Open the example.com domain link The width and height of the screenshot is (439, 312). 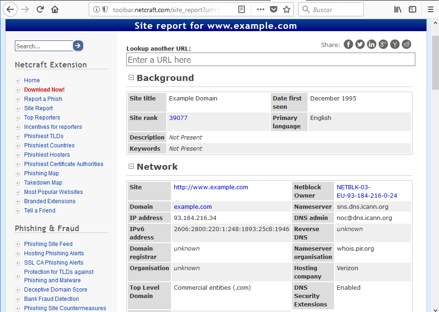tap(193, 206)
